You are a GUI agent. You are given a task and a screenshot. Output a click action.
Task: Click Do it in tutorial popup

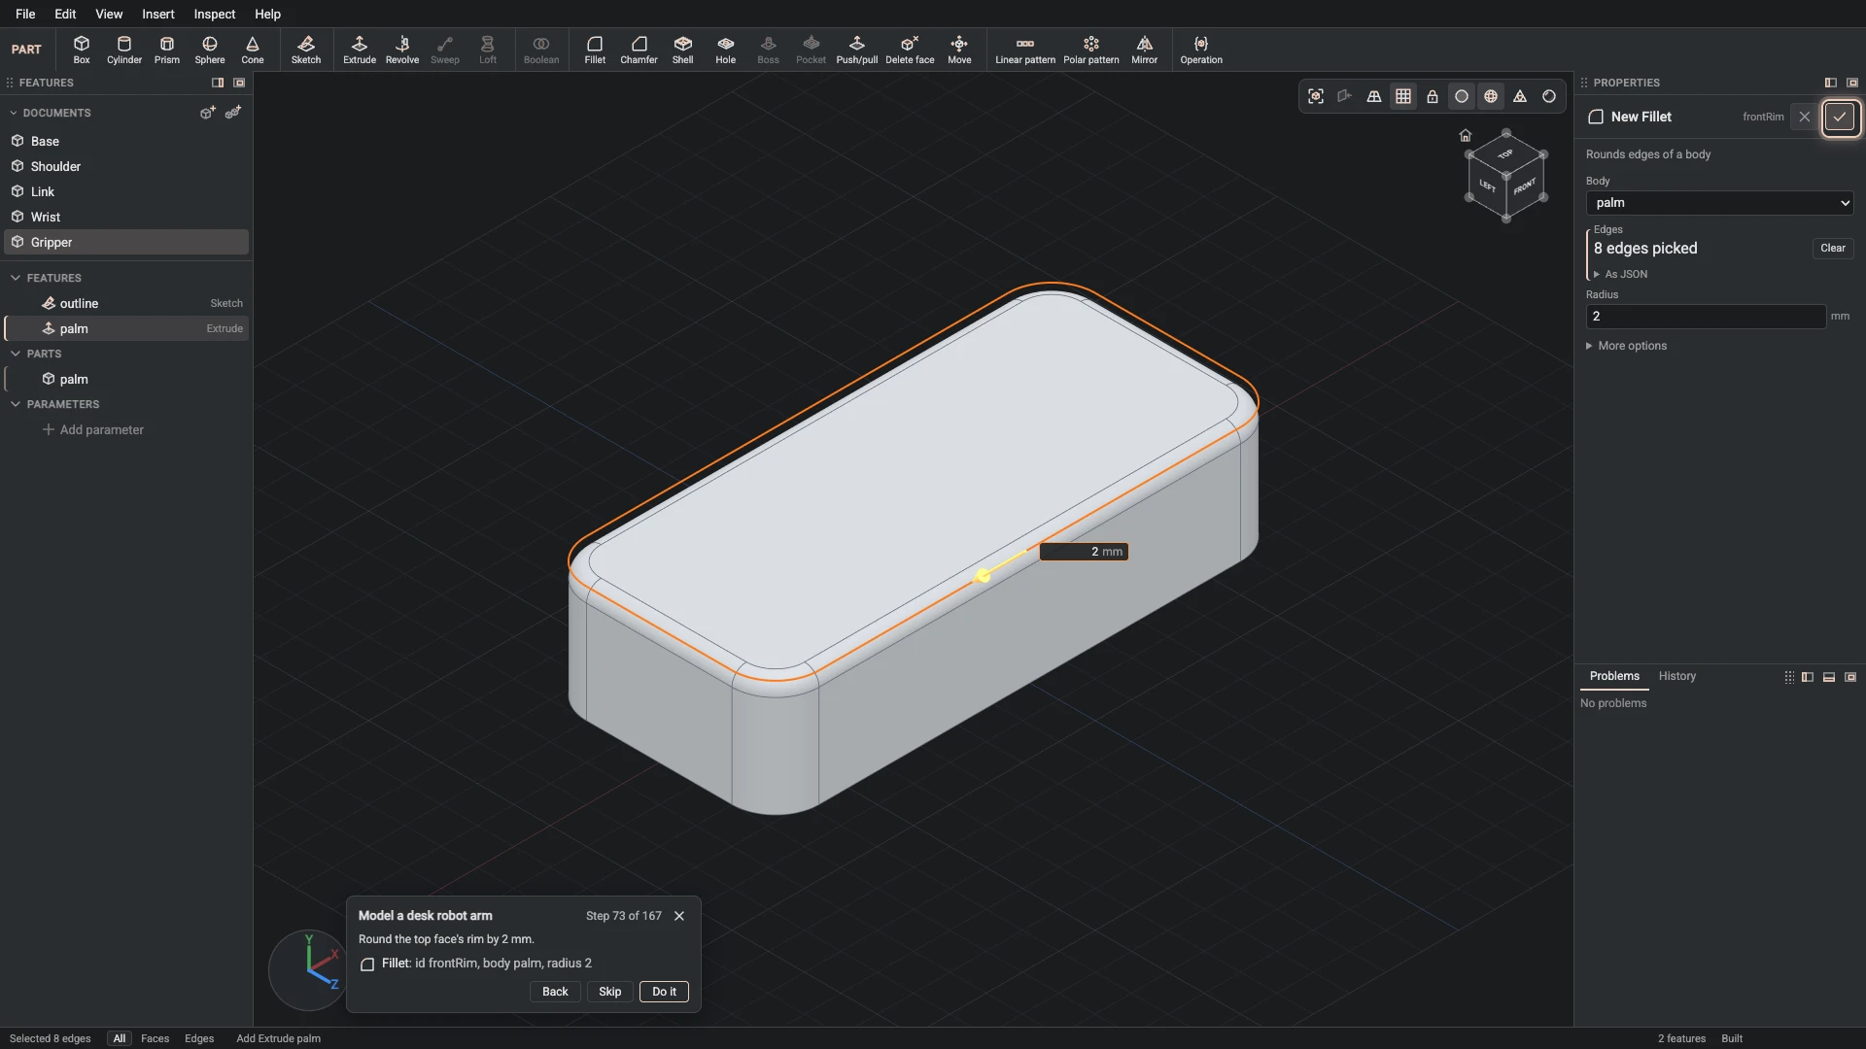pos(664,992)
